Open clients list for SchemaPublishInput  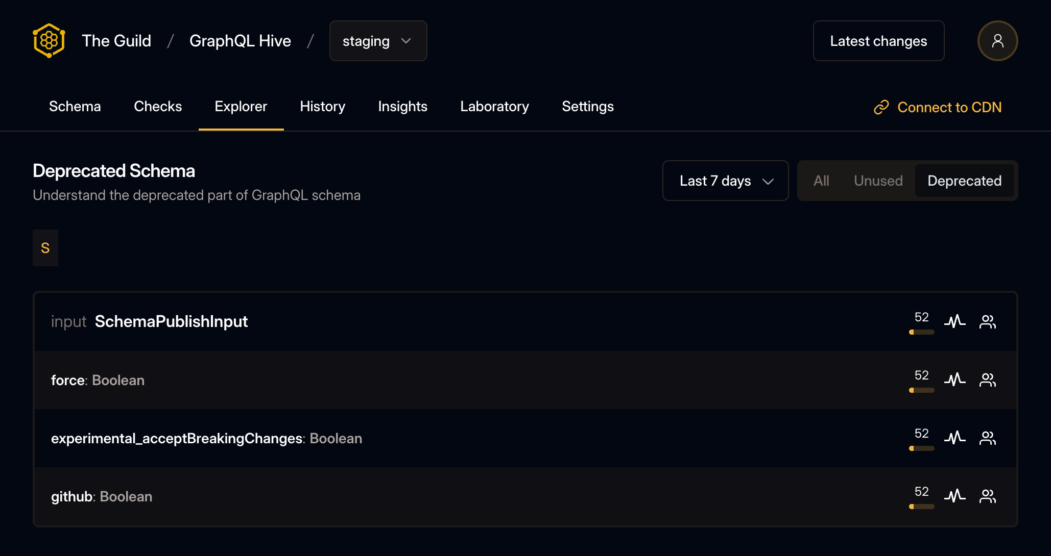(x=987, y=321)
